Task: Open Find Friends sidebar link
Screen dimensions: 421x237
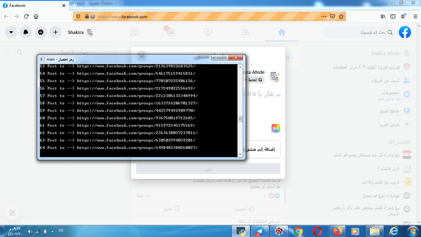Action: [x=391, y=81]
